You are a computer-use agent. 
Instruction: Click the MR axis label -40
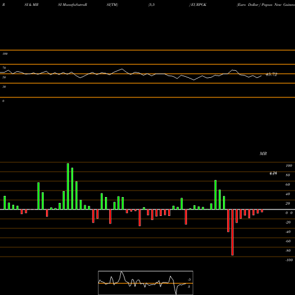pyautogui.click(x=288, y=232)
